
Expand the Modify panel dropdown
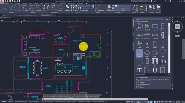coord(34,13)
